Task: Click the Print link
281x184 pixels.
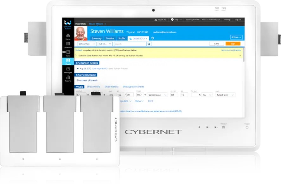Action: 150,101
